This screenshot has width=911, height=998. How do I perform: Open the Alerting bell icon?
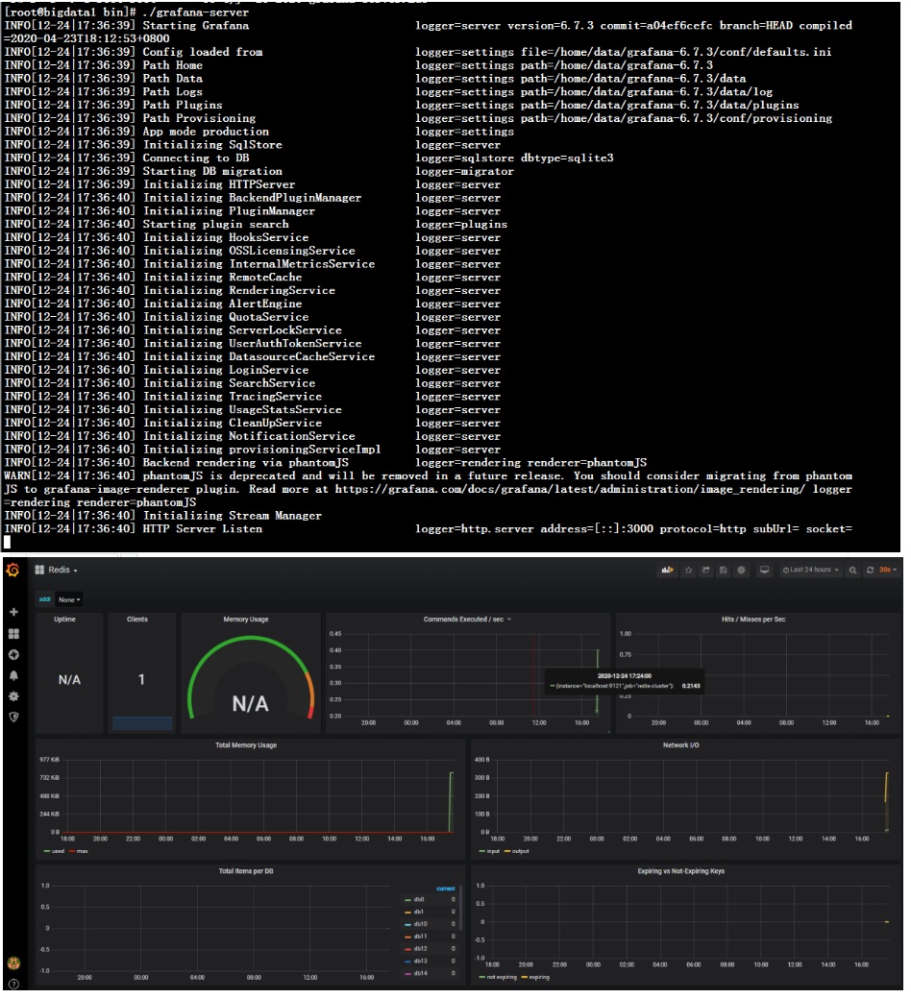(x=13, y=675)
